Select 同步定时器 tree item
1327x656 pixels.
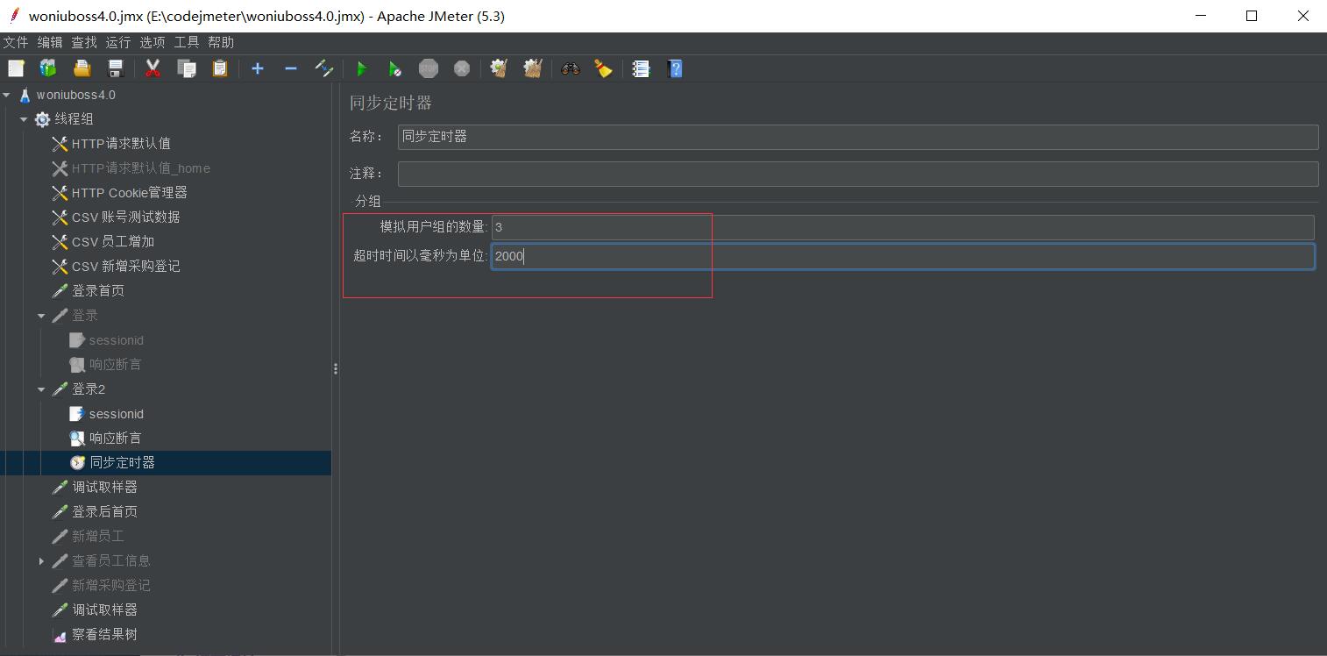point(122,463)
